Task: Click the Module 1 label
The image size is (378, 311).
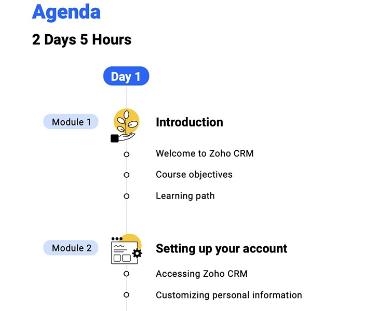Action: (71, 122)
